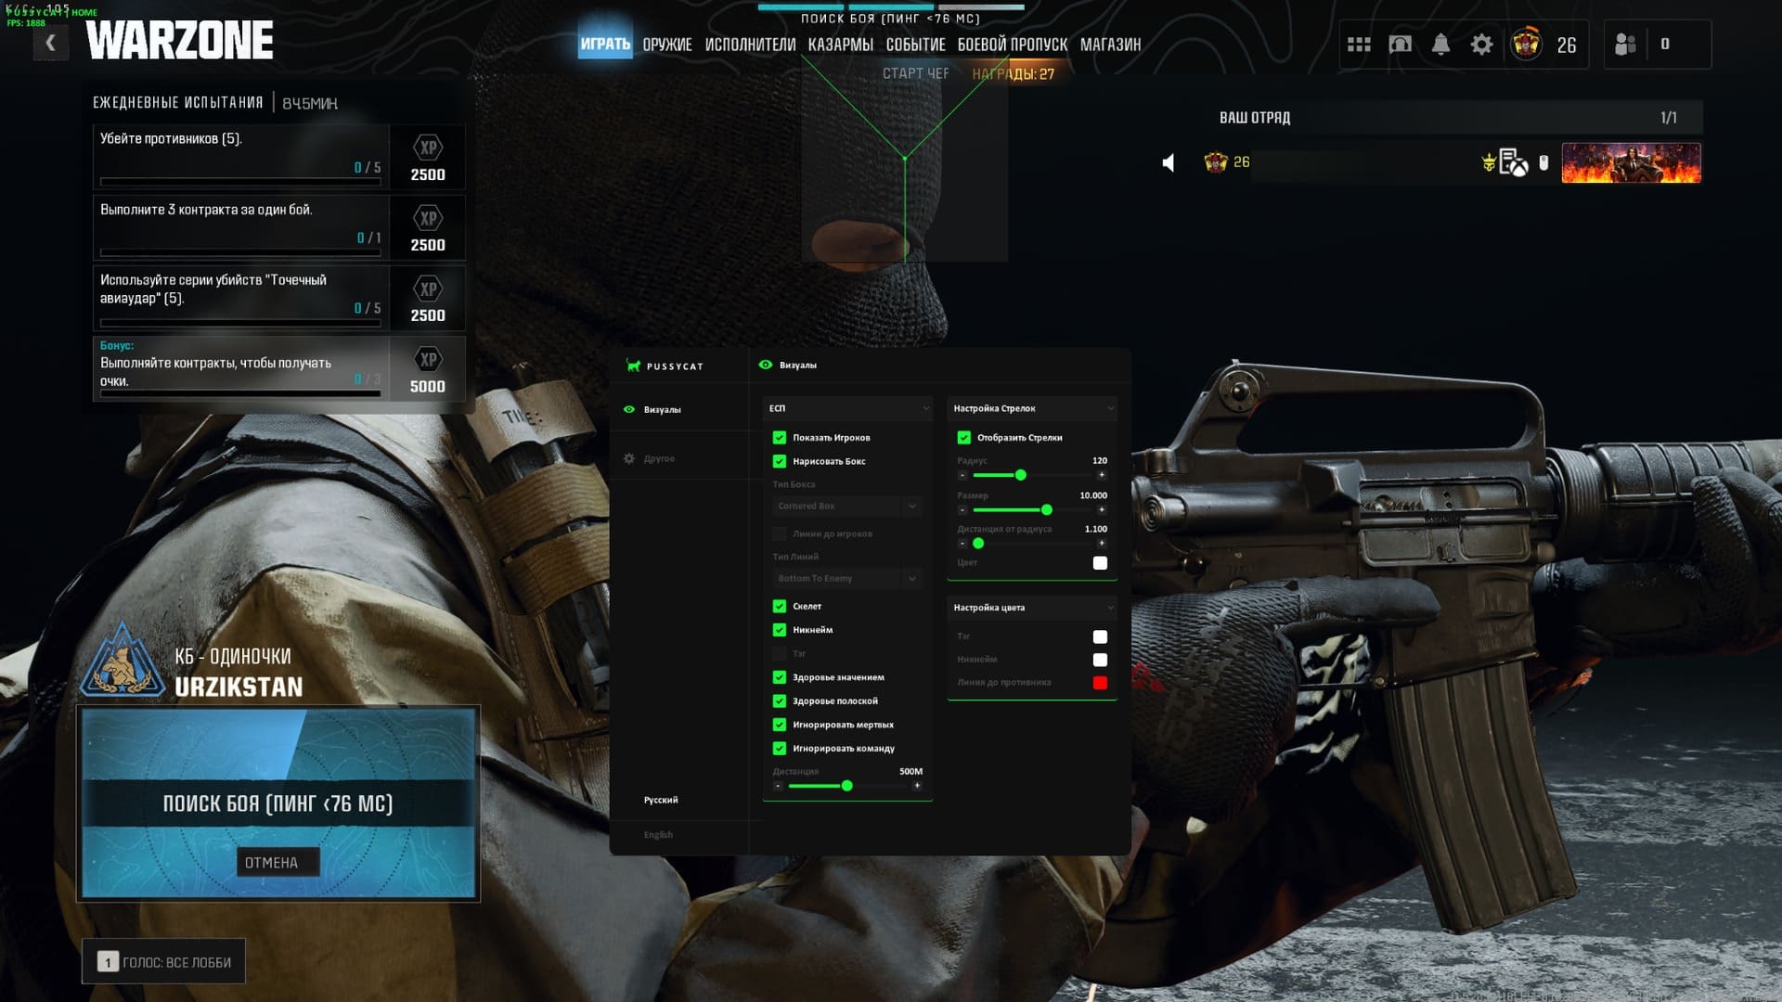The width and height of the screenshot is (1782, 1002).
Task: Open the grid menu icon in the top bar
Action: tap(1359, 45)
